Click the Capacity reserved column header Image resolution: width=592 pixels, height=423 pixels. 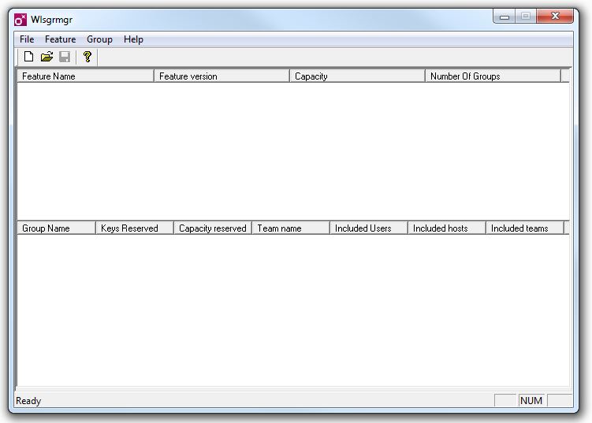213,228
